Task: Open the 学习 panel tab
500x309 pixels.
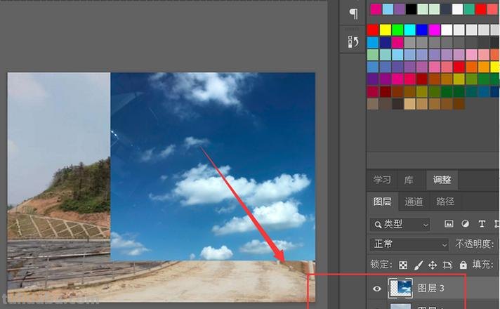Action: click(381, 180)
